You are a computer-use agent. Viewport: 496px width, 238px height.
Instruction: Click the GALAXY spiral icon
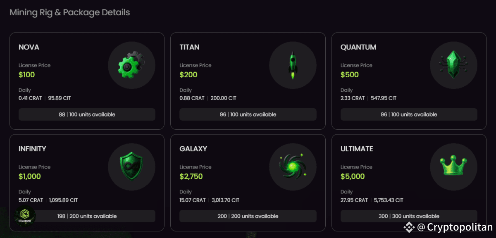(293, 167)
